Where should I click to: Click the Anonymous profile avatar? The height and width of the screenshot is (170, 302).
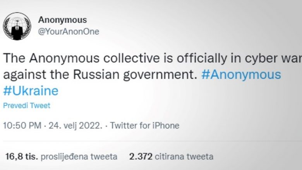pos(17,26)
